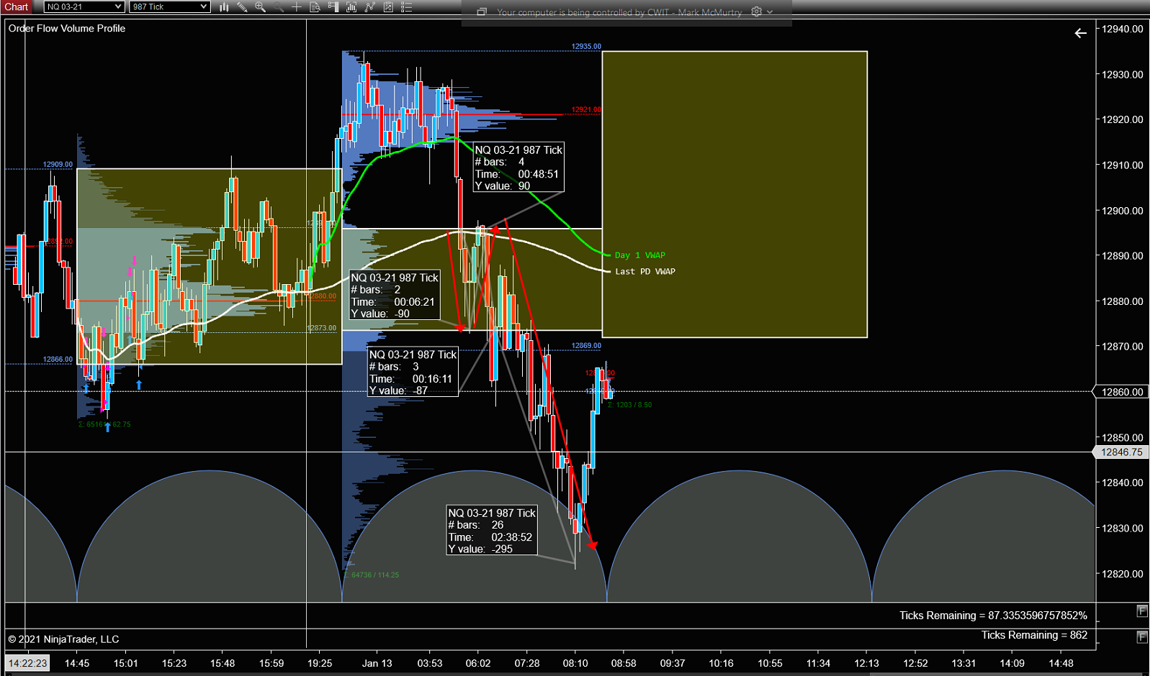
Task: Open the strategies icon
Action: pyautogui.click(x=388, y=7)
